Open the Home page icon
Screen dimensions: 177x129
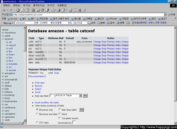click(27, 10)
